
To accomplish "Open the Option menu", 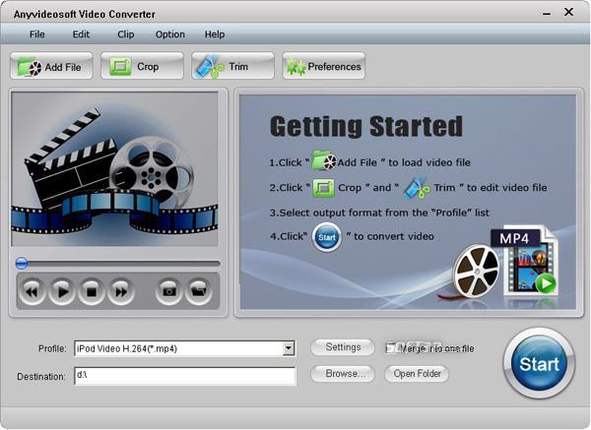I will click(x=170, y=34).
